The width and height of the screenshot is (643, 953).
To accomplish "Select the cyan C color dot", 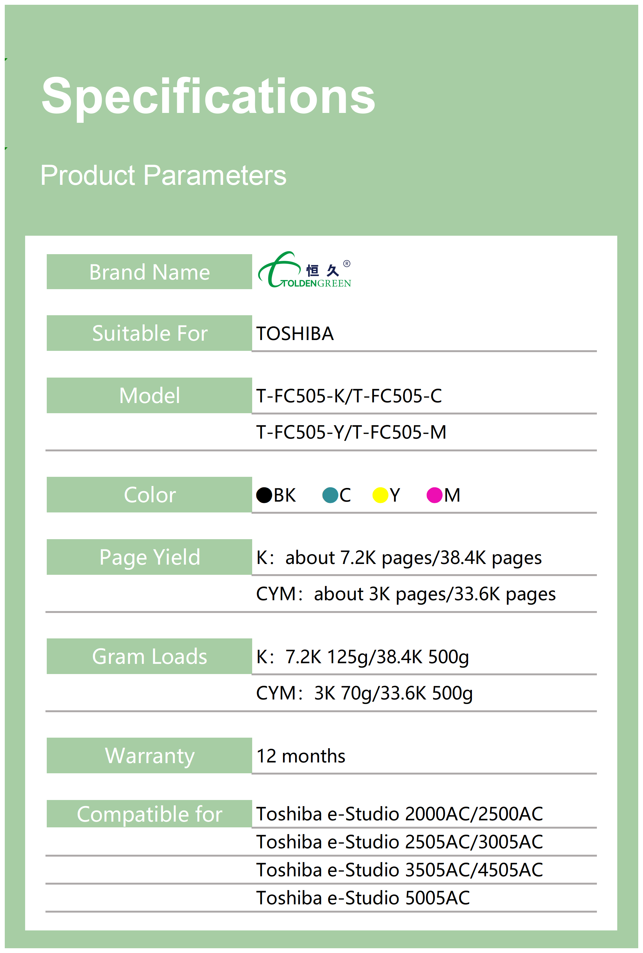I will [x=330, y=495].
